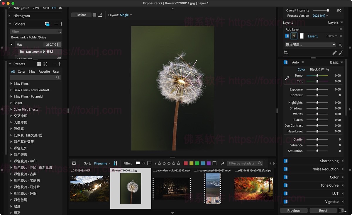Click the keyword pin icon in the filter bar
This screenshot has height=215, width=352.
coord(222,163)
